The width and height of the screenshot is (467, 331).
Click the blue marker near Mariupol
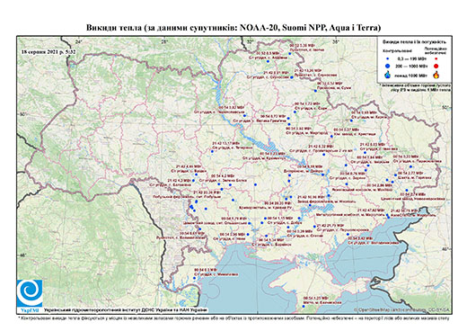click(x=388, y=216)
